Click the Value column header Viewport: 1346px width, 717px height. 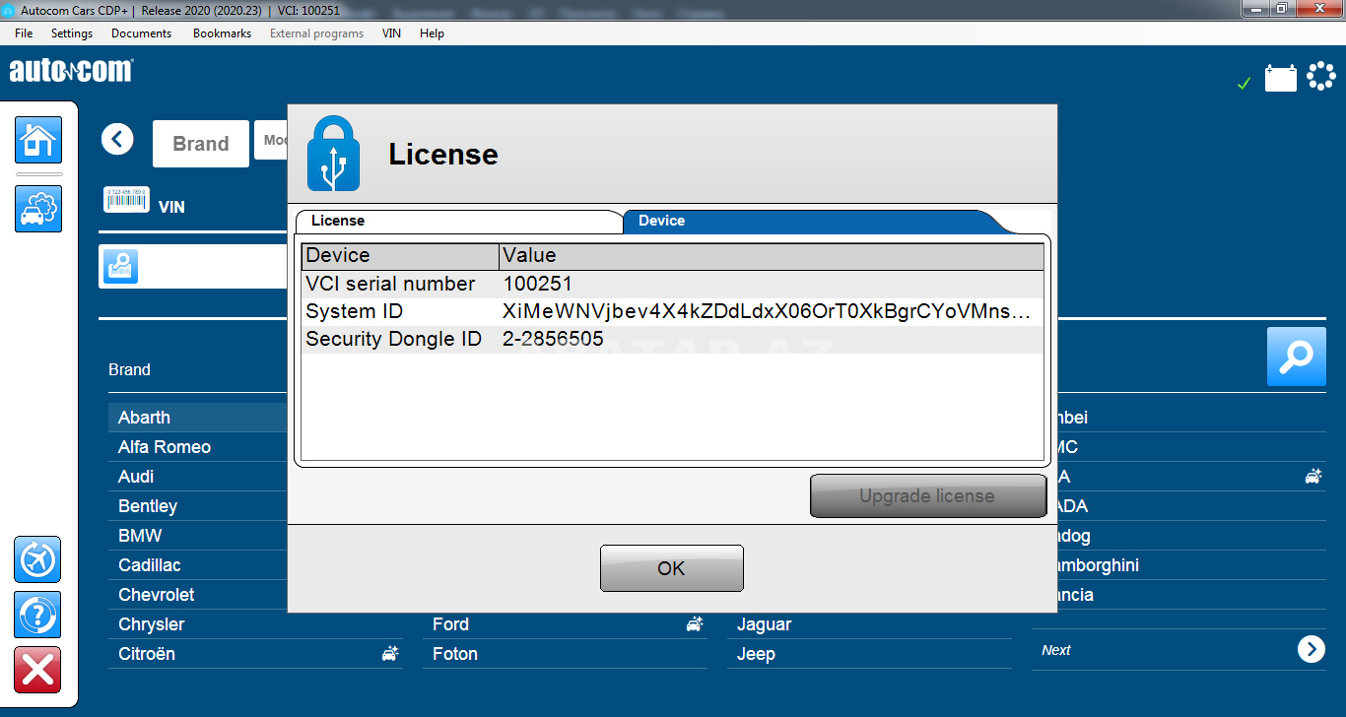tap(772, 256)
